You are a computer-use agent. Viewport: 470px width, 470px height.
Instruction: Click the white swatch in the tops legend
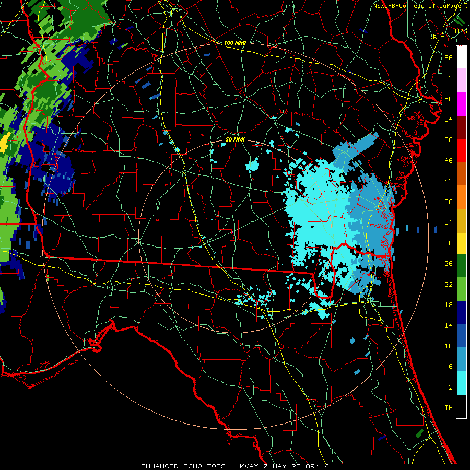tap(461, 57)
